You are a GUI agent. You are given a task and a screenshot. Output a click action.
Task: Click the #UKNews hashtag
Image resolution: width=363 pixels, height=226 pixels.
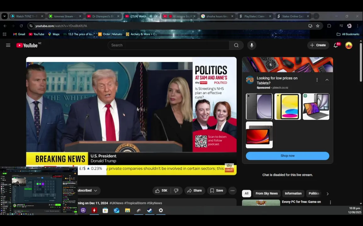(x=116, y=203)
